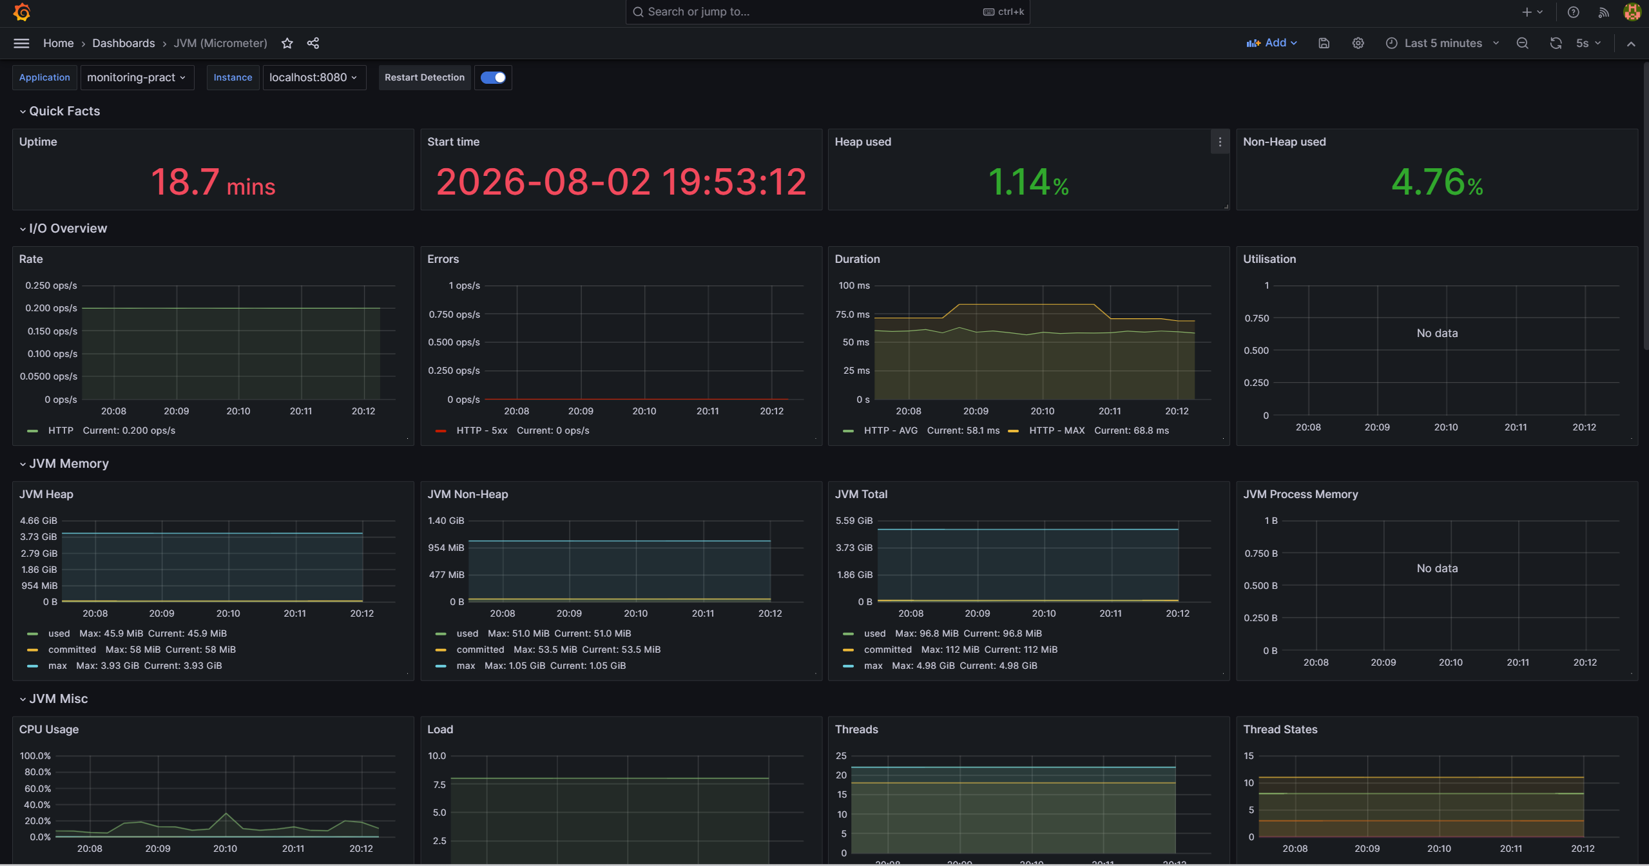Toggle used series in JVM Heap legend
Viewport: 1649px width, 866px height.
click(x=59, y=633)
